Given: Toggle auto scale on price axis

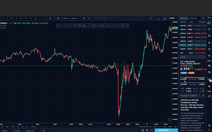Looking at the screenshot, I should click(170, 127).
